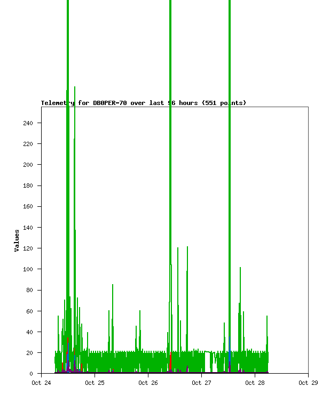Select the Oct 27 date label
The image size is (330, 395).
coord(201,383)
